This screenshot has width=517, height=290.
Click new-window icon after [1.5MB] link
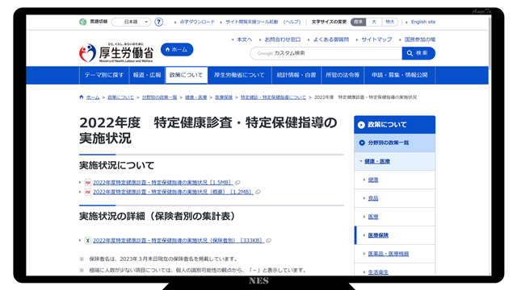tap(237, 183)
